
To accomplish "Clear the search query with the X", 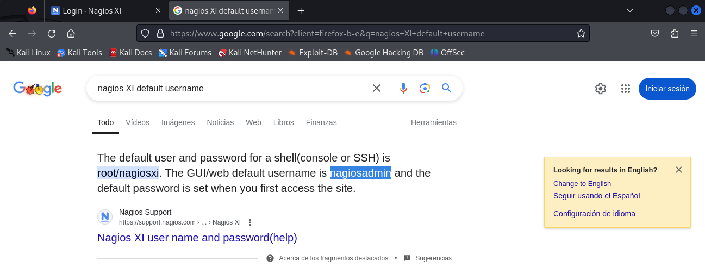I will click(x=376, y=88).
